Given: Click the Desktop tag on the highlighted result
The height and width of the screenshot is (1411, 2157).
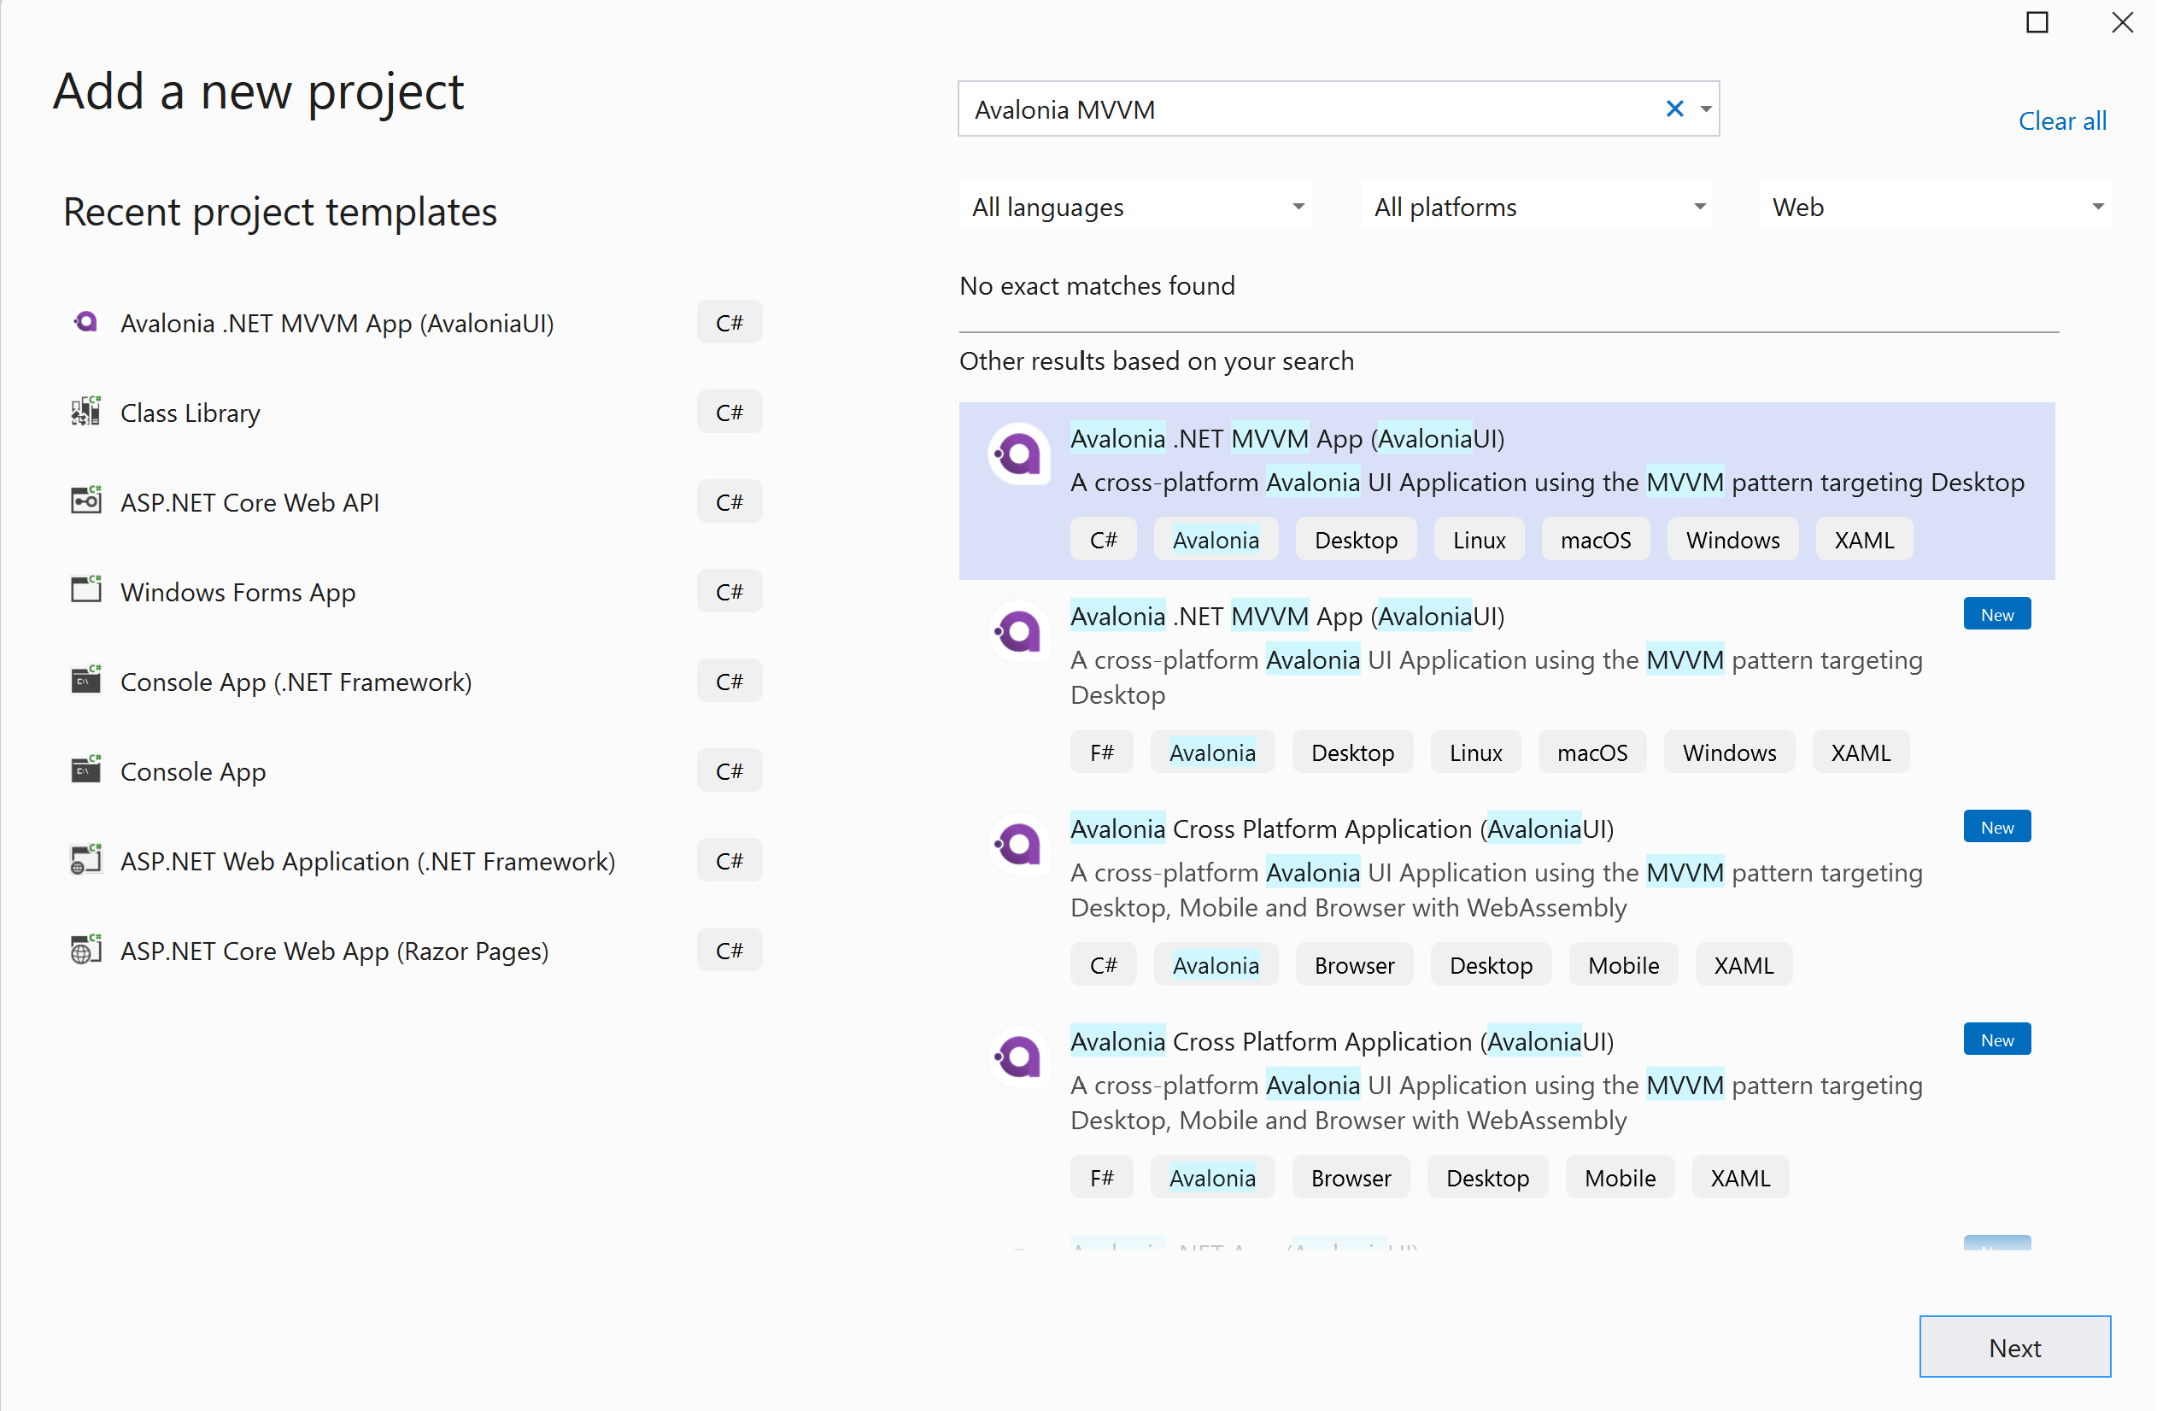Looking at the screenshot, I should click(x=1356, y=540).
